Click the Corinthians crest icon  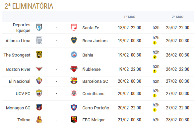tap(74, 93)
